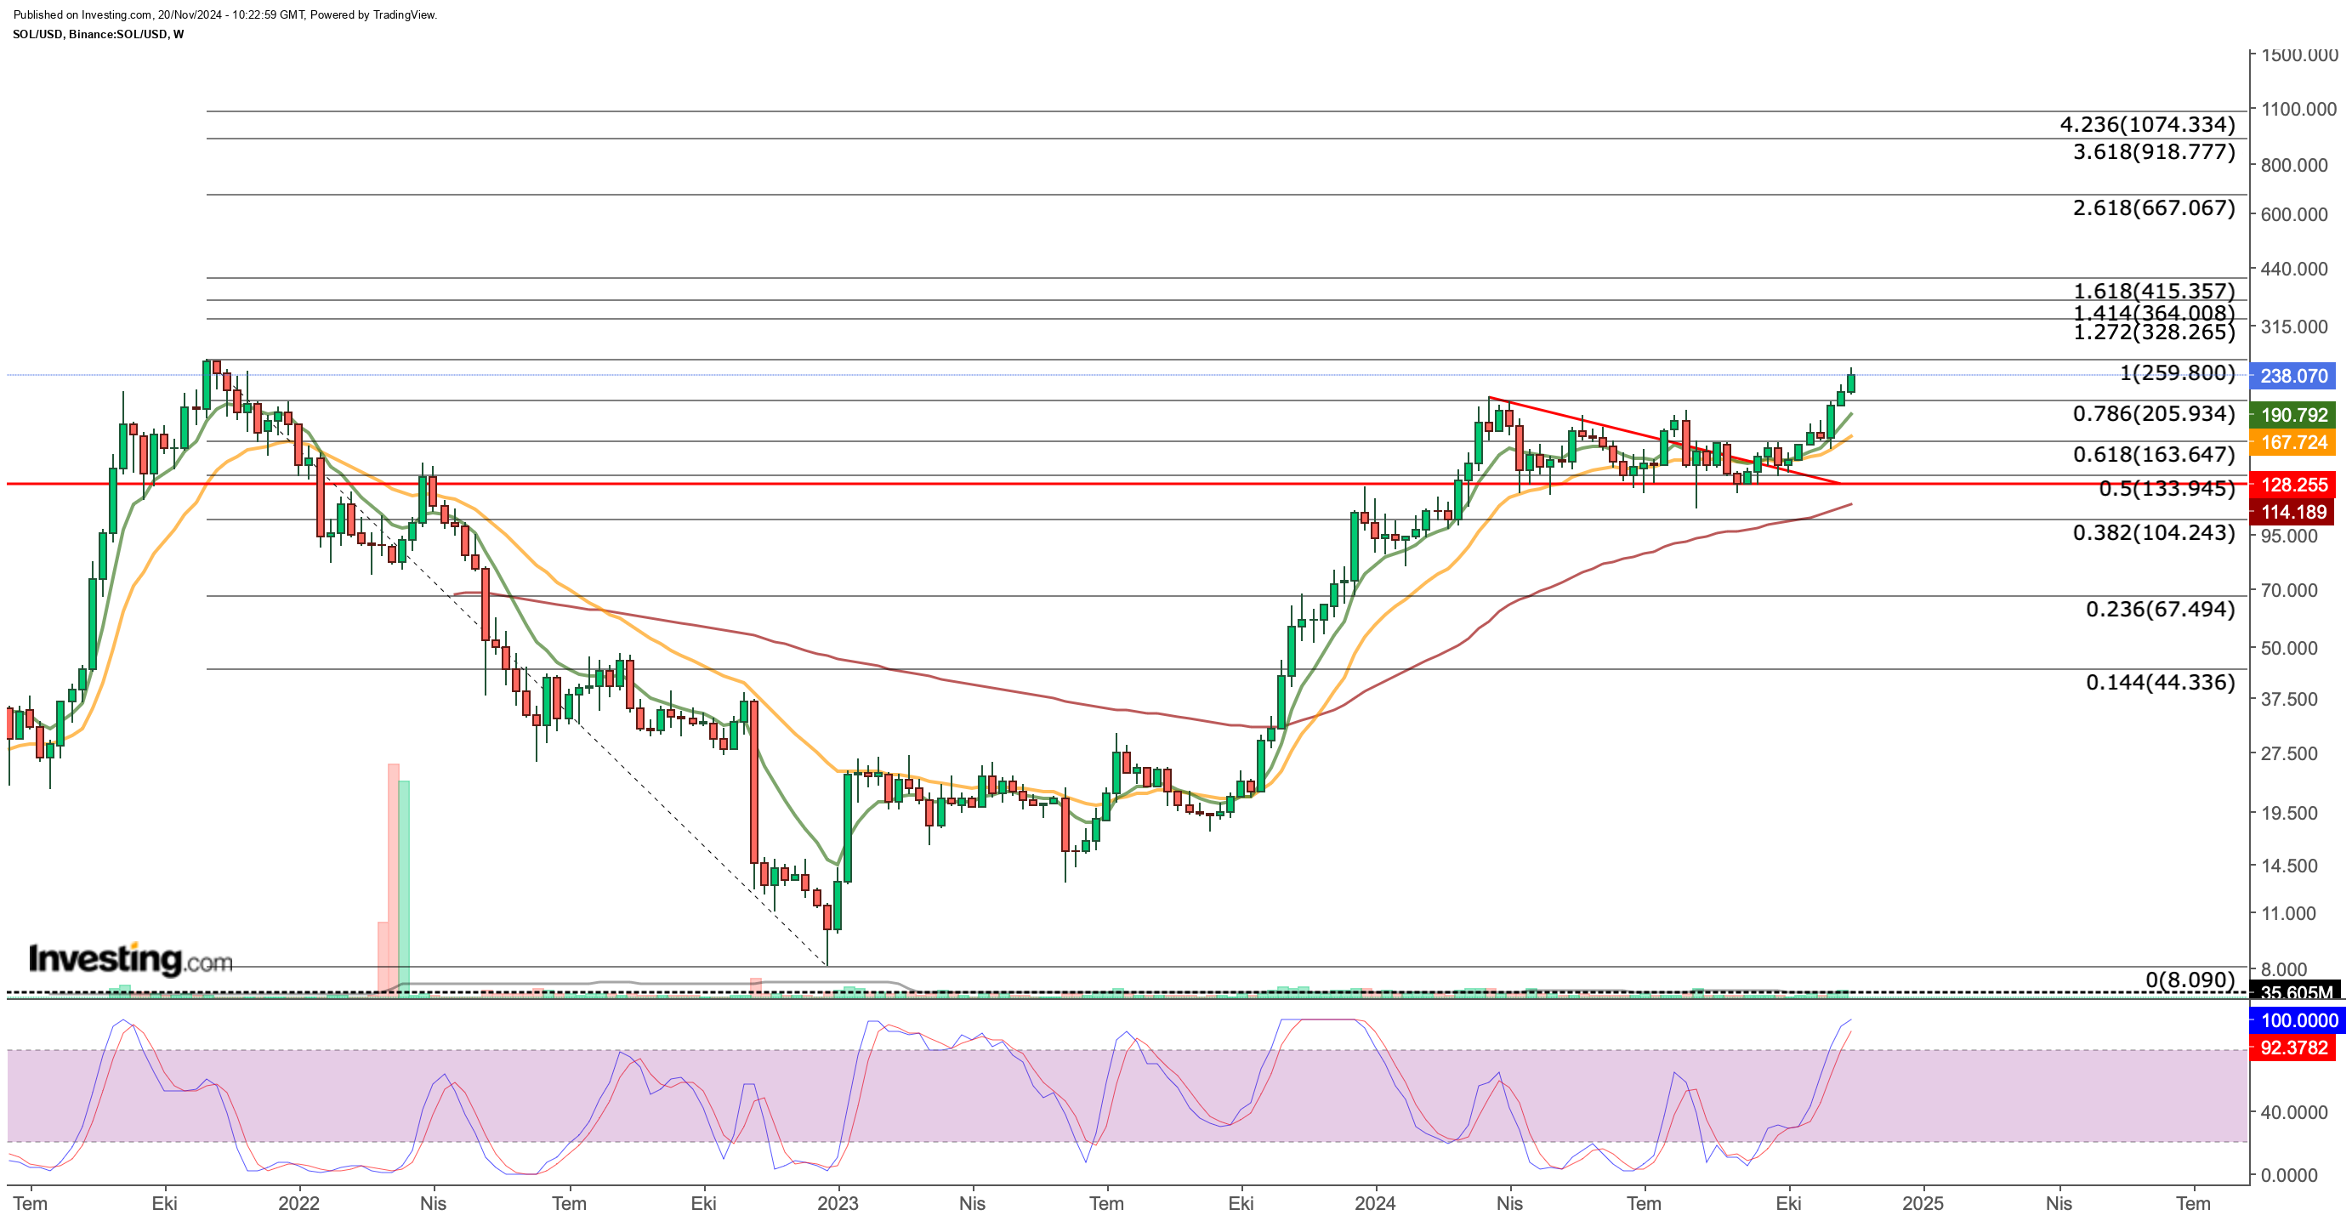
Task: Click the 19.500 price axis tick
Action: tap(2288, 813)
